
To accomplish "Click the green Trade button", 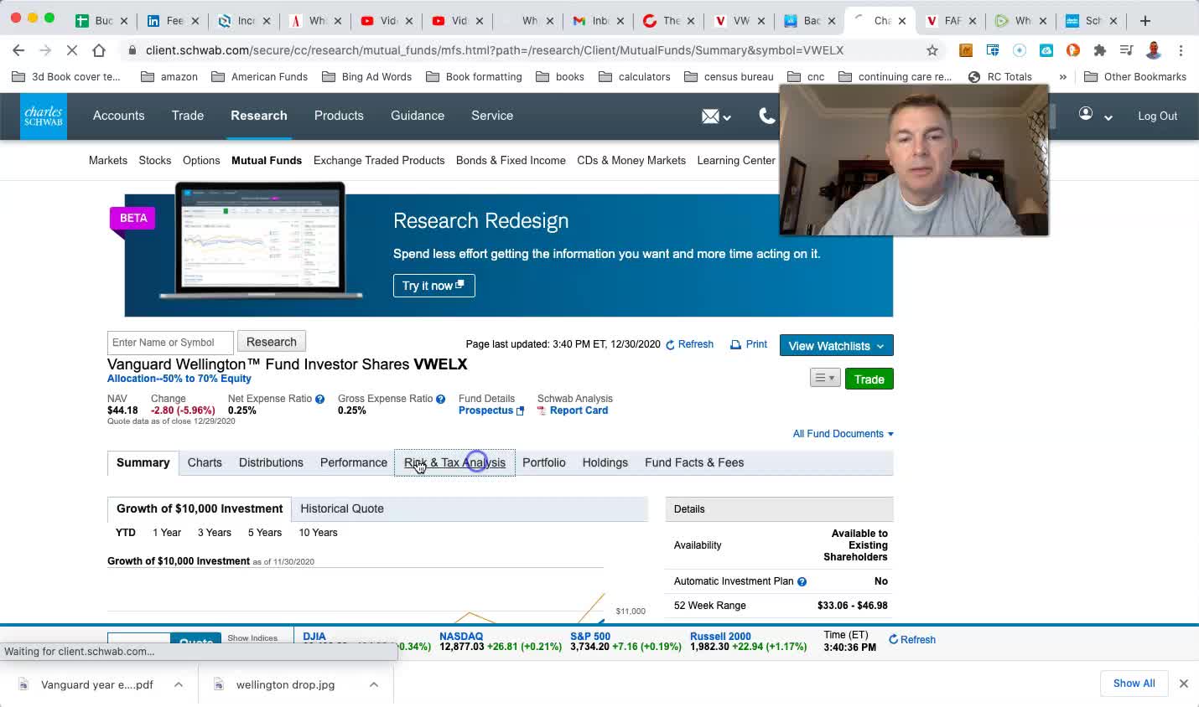I will click(869, 379).
